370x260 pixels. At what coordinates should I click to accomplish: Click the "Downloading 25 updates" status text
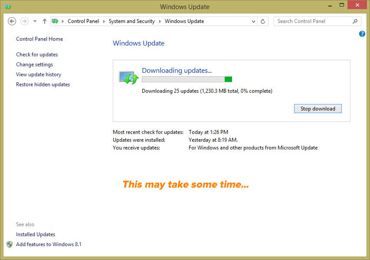(x=207, y=91)
